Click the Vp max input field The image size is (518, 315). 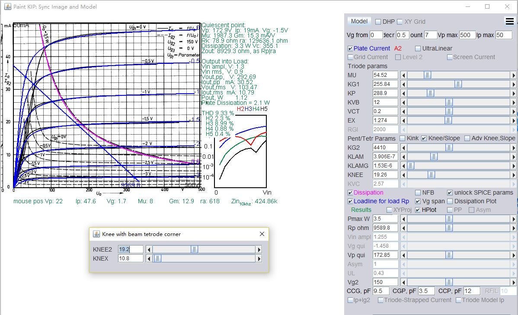pyautogui.click(x=467, y=35)
